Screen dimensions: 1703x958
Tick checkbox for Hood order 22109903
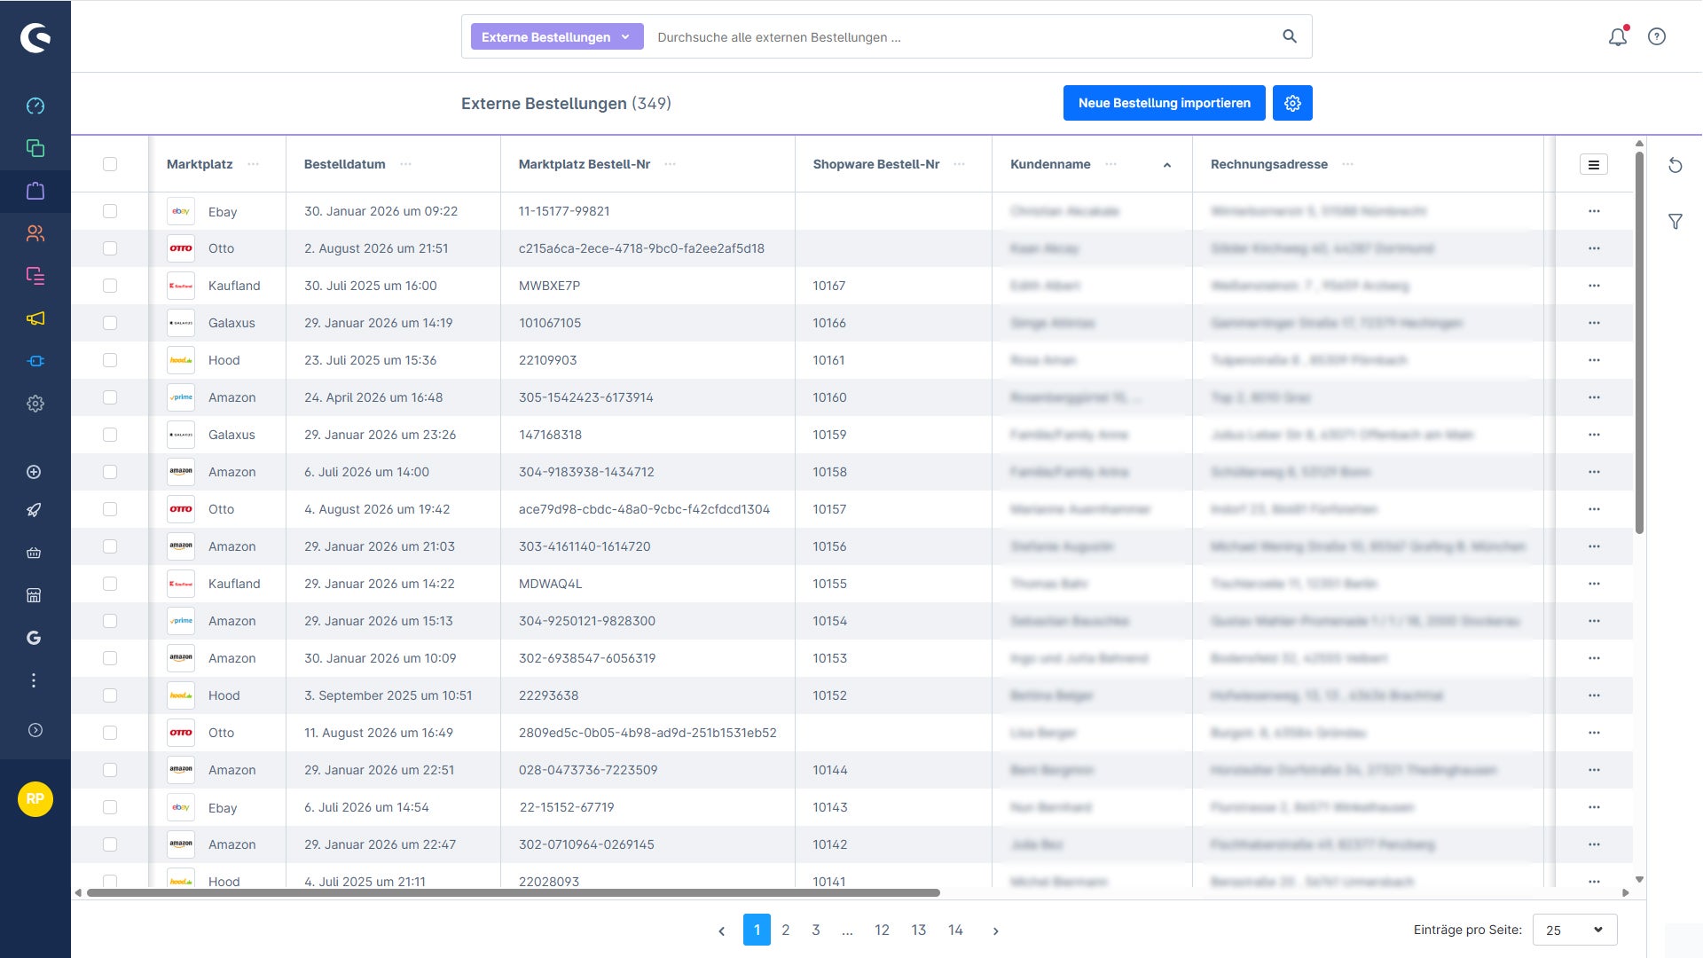click(110, 360)
